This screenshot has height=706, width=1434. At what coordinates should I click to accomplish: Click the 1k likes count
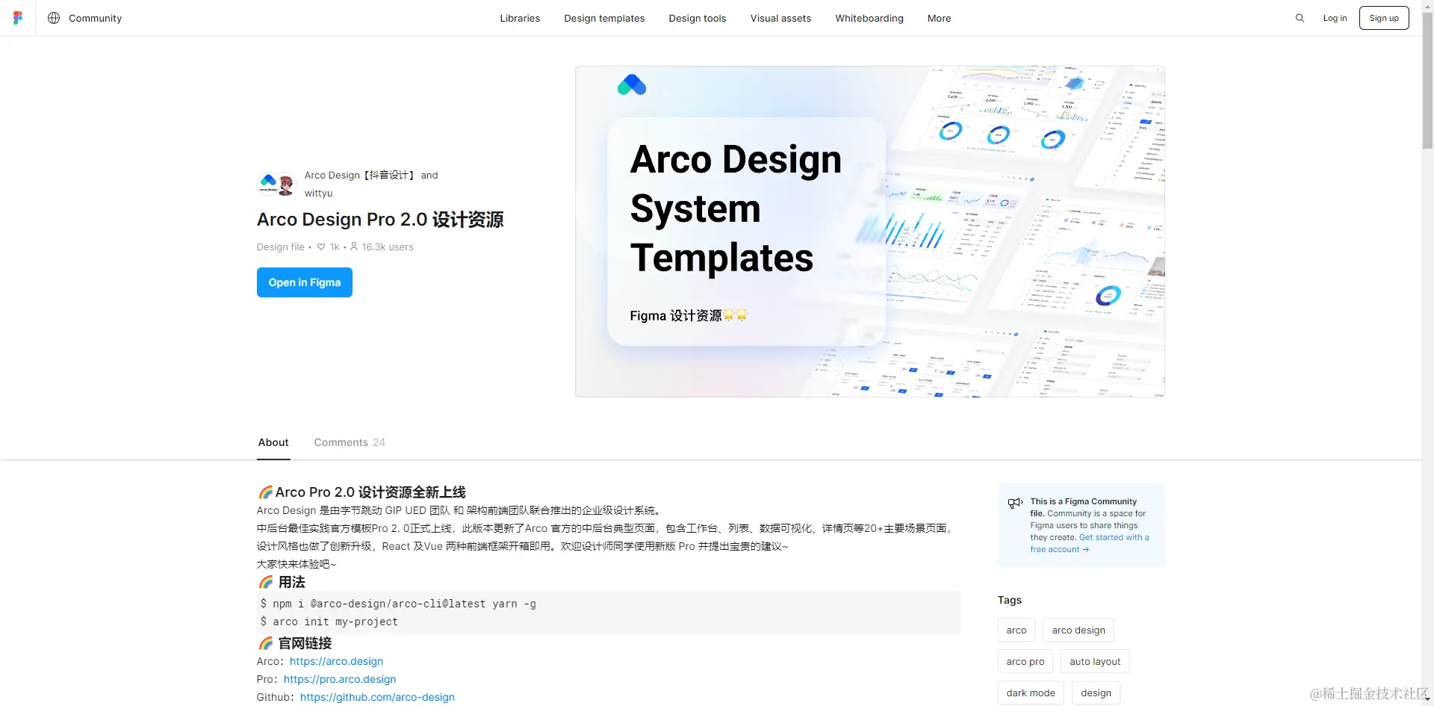coord(335,247)
